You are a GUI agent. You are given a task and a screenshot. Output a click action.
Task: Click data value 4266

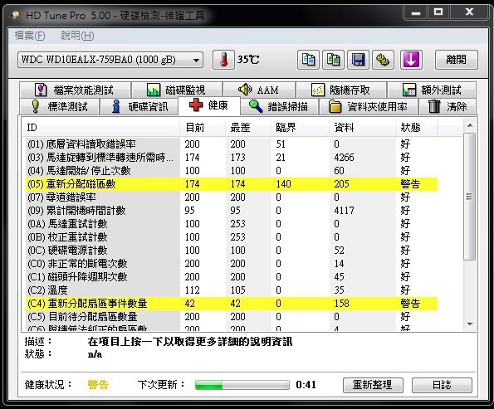pos(344,158)
